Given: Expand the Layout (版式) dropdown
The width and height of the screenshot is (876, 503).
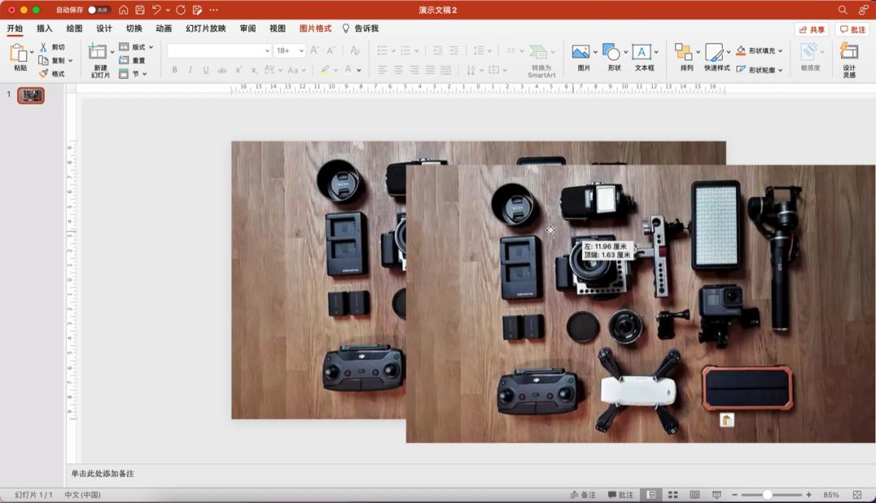Looking at the screenshot, I should pos(151,47).
